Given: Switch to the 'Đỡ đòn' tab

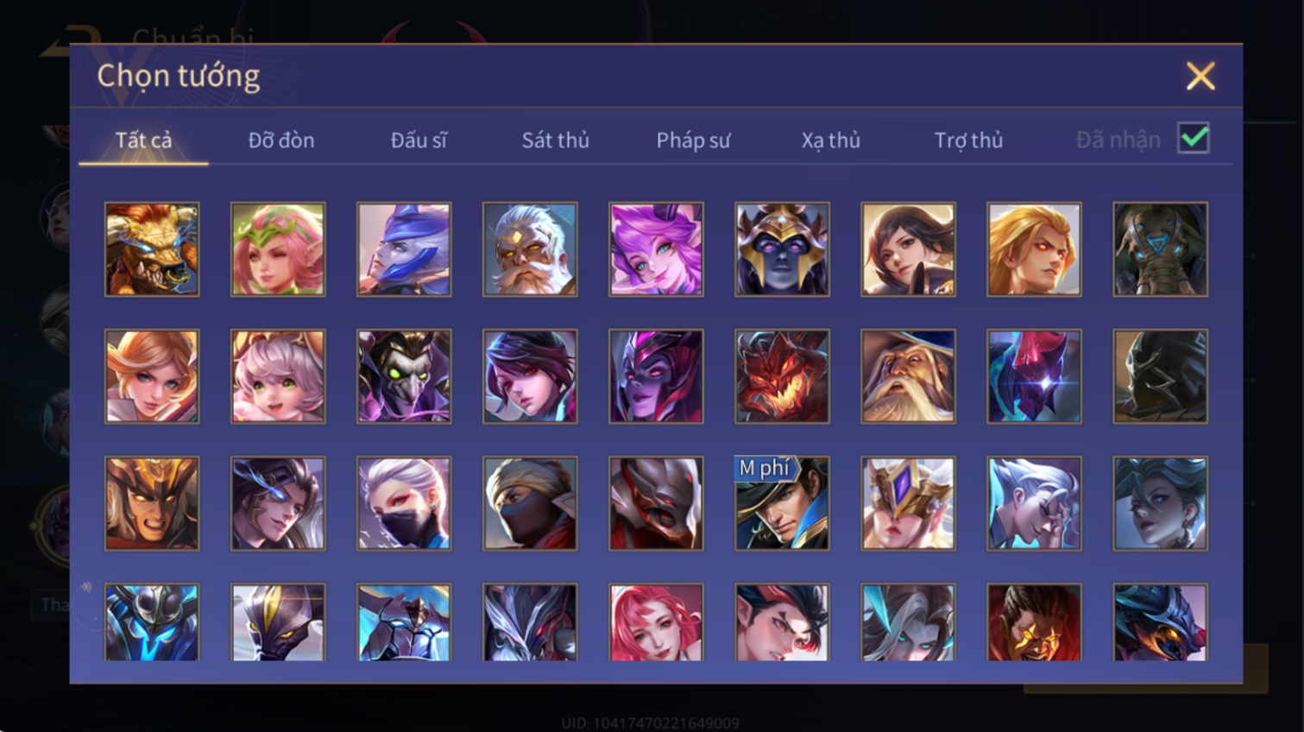Looking at the screenshot, I should click(x=281, y=140).
